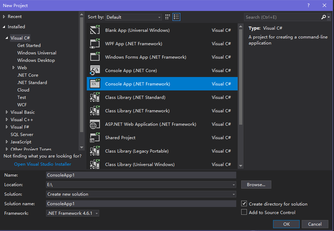Open the Framework version dropdown
This screenshot has width=334, height=231.
coord(97,213)
